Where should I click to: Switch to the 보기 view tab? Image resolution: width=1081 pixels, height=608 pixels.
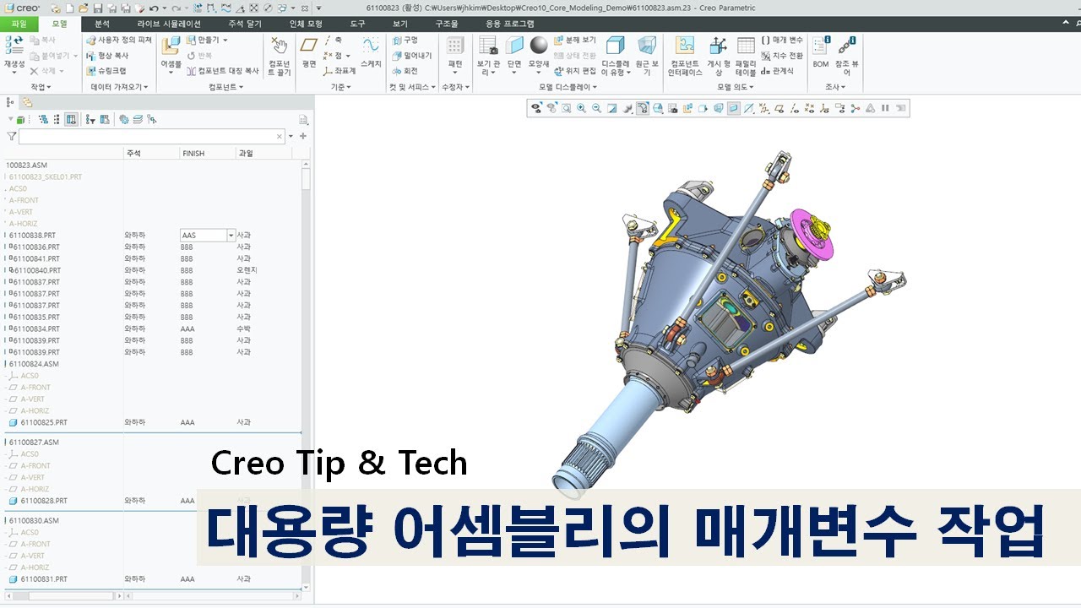(399, 24)
